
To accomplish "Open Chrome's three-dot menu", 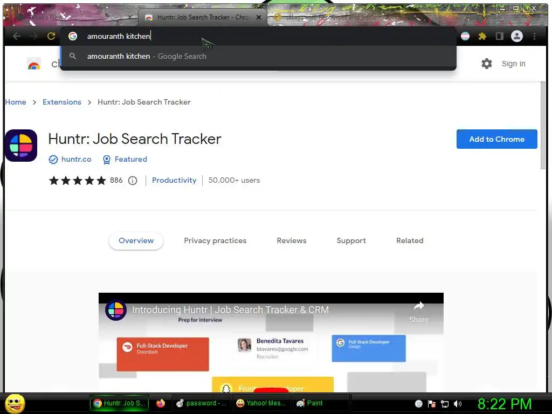I will pos(534,36).
